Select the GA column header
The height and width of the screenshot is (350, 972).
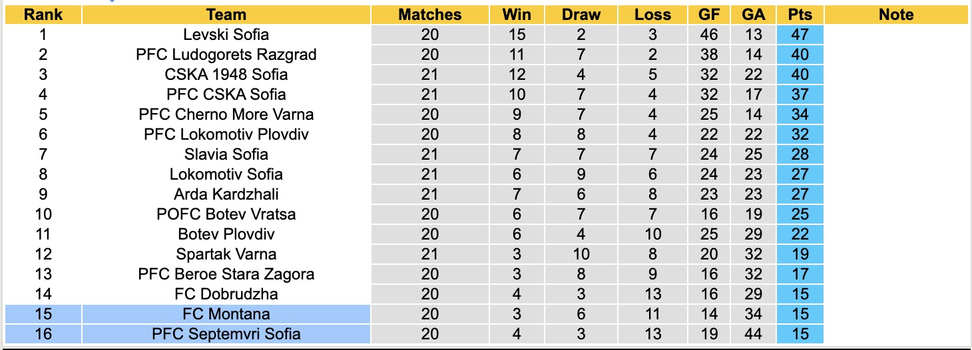pyautogui.click(x=753, y=15)
